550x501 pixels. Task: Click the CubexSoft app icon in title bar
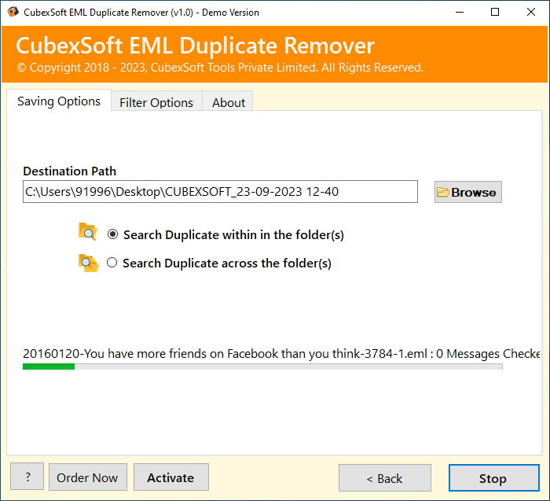[10, 13]
